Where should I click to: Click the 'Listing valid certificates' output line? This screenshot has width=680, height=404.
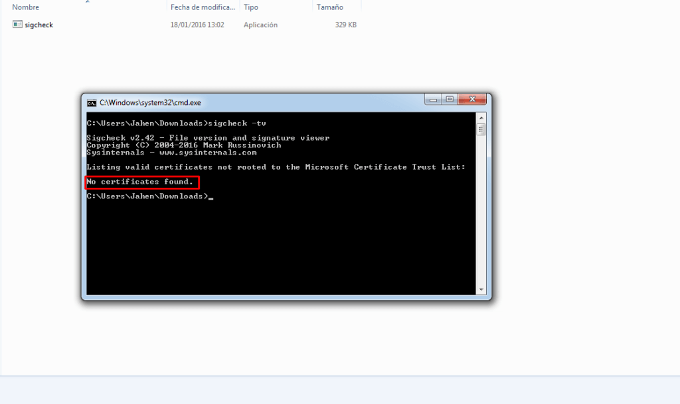tap(276, 167)
